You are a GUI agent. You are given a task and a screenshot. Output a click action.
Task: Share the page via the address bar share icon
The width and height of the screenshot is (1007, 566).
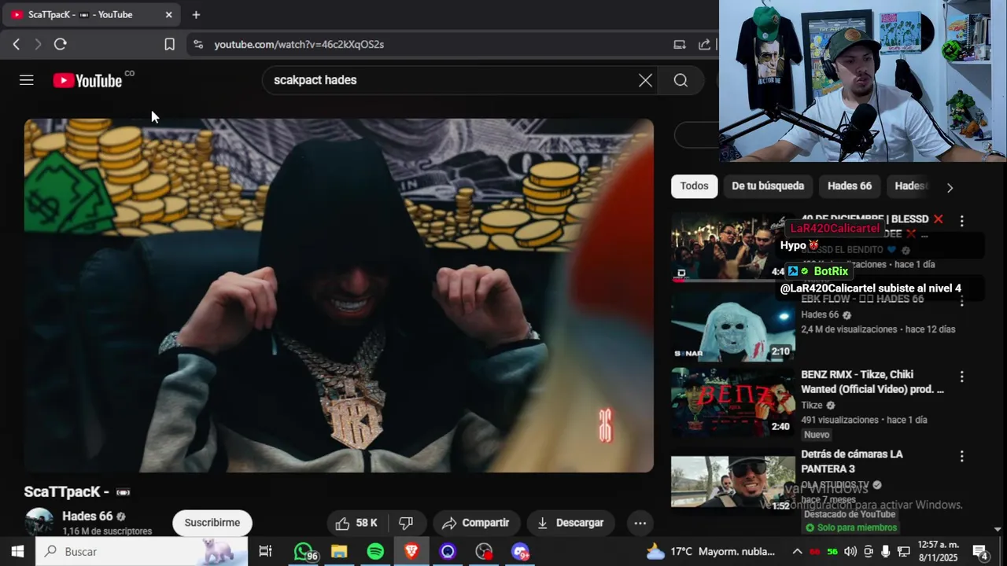pos(705,45)
